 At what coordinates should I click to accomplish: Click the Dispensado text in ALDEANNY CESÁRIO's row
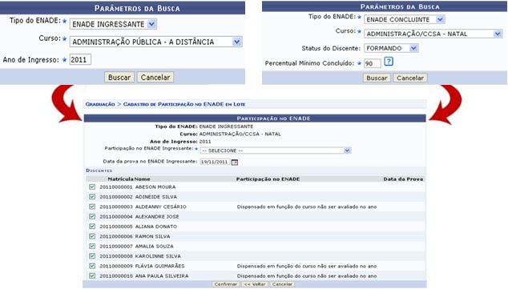(x=307, y=207)
